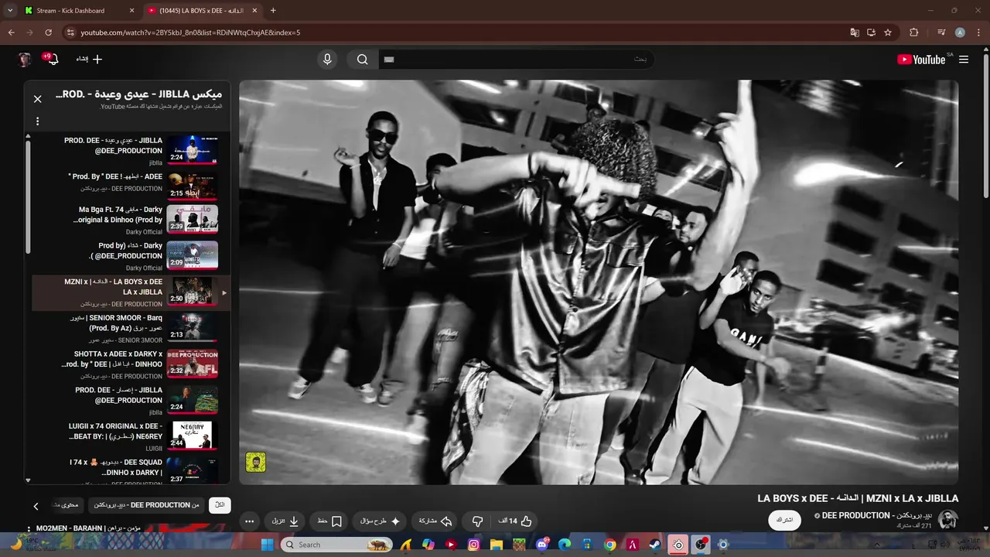Open more actions ellipsis under video
The width and height of the screenshot is (990, 557).
coord(249,521)
